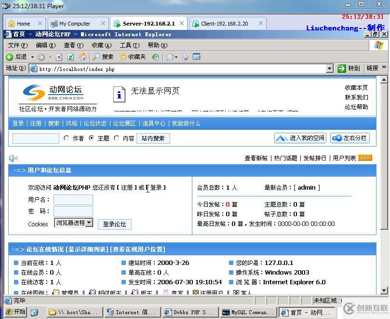Click the Windows flag throbber icon
The width and height of the screenshot is (390, 319).
(x=378, y=45)
